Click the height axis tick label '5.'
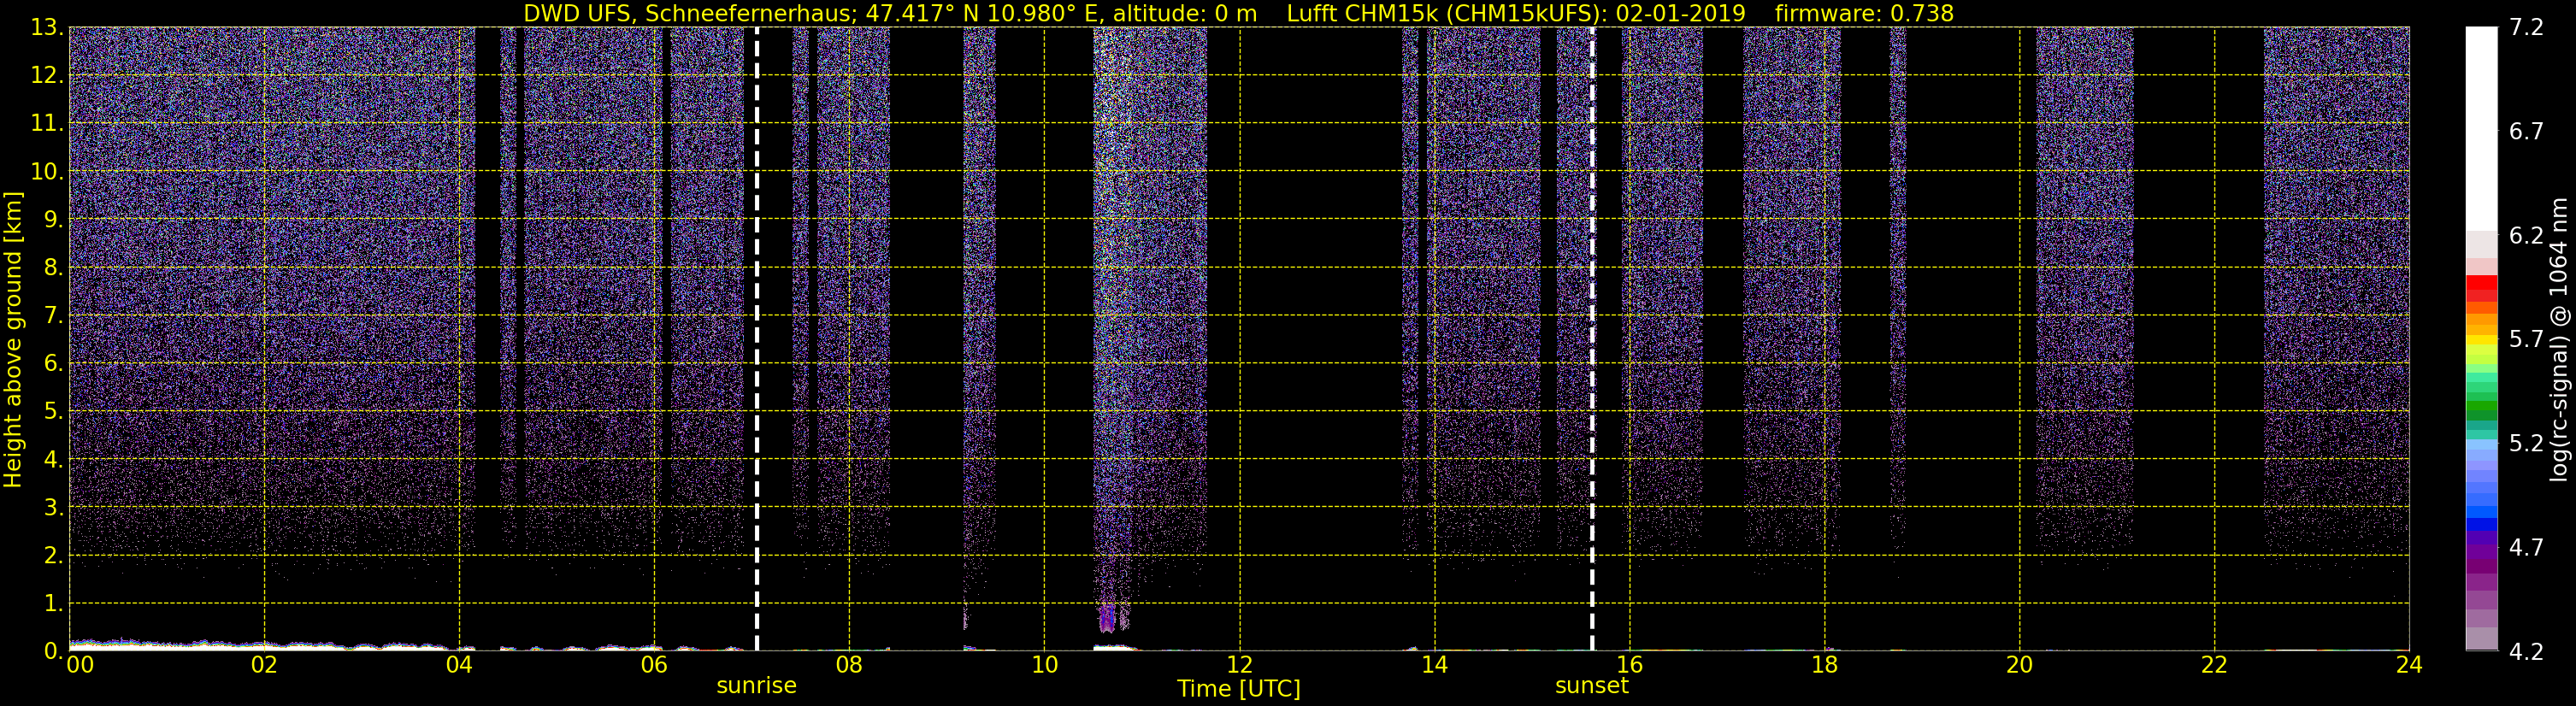This screenshot has width=2576, height=706. click(x=53, y=411)
